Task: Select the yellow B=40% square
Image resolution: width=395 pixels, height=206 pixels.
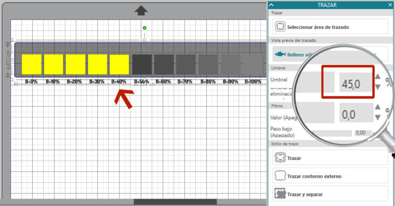Action: pos(119,64)
